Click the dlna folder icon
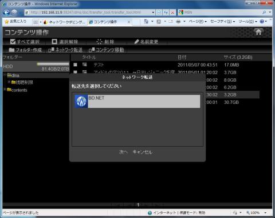This screenshot has width=275, height=218. (9, 75)
